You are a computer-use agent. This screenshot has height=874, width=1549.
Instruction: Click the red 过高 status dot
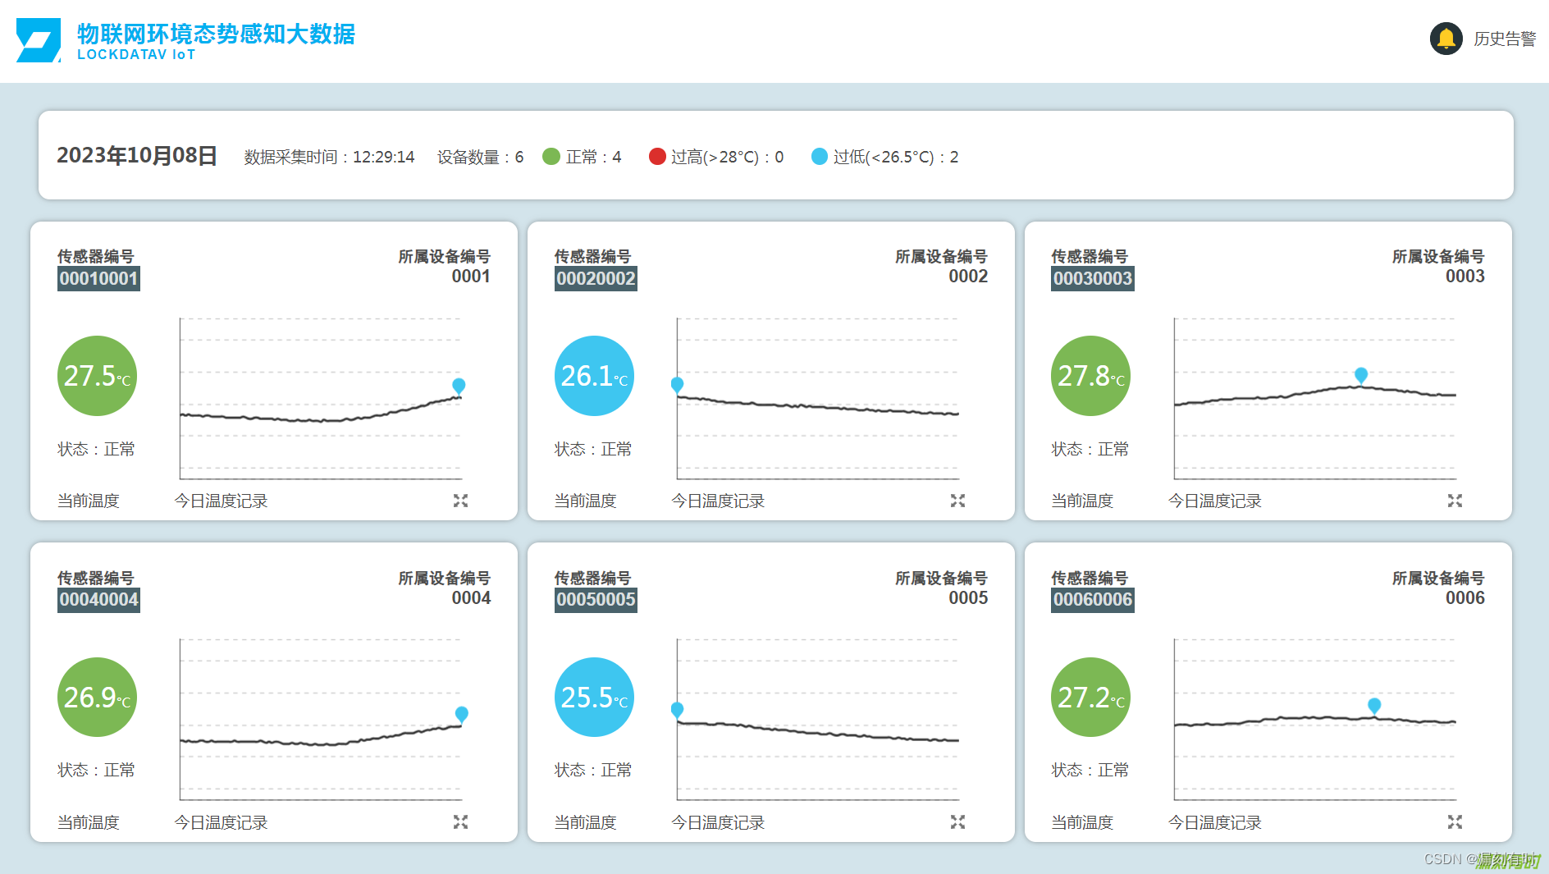tap(657, 156)
